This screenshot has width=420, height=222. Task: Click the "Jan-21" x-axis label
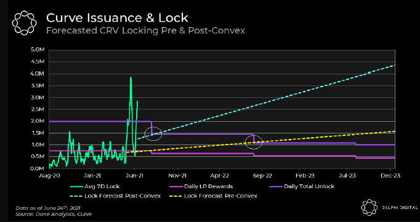point(92,175)
